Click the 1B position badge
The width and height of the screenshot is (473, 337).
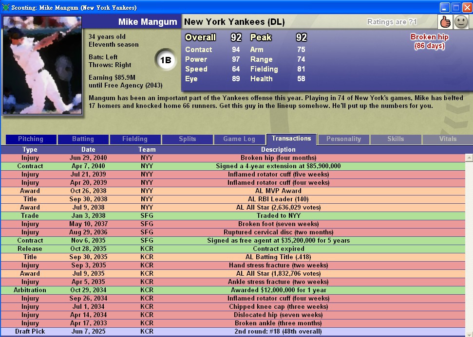point(166,60)
